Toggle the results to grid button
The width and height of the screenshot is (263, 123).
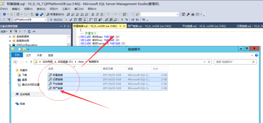111,20
